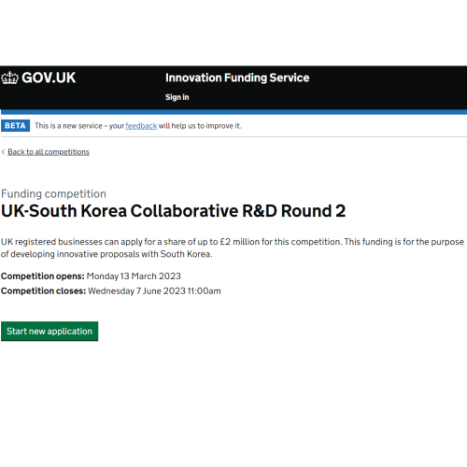The image size is (467, 467).
Task: Open the Innovation Funding Service header link
Action: [x=237, y=78]
